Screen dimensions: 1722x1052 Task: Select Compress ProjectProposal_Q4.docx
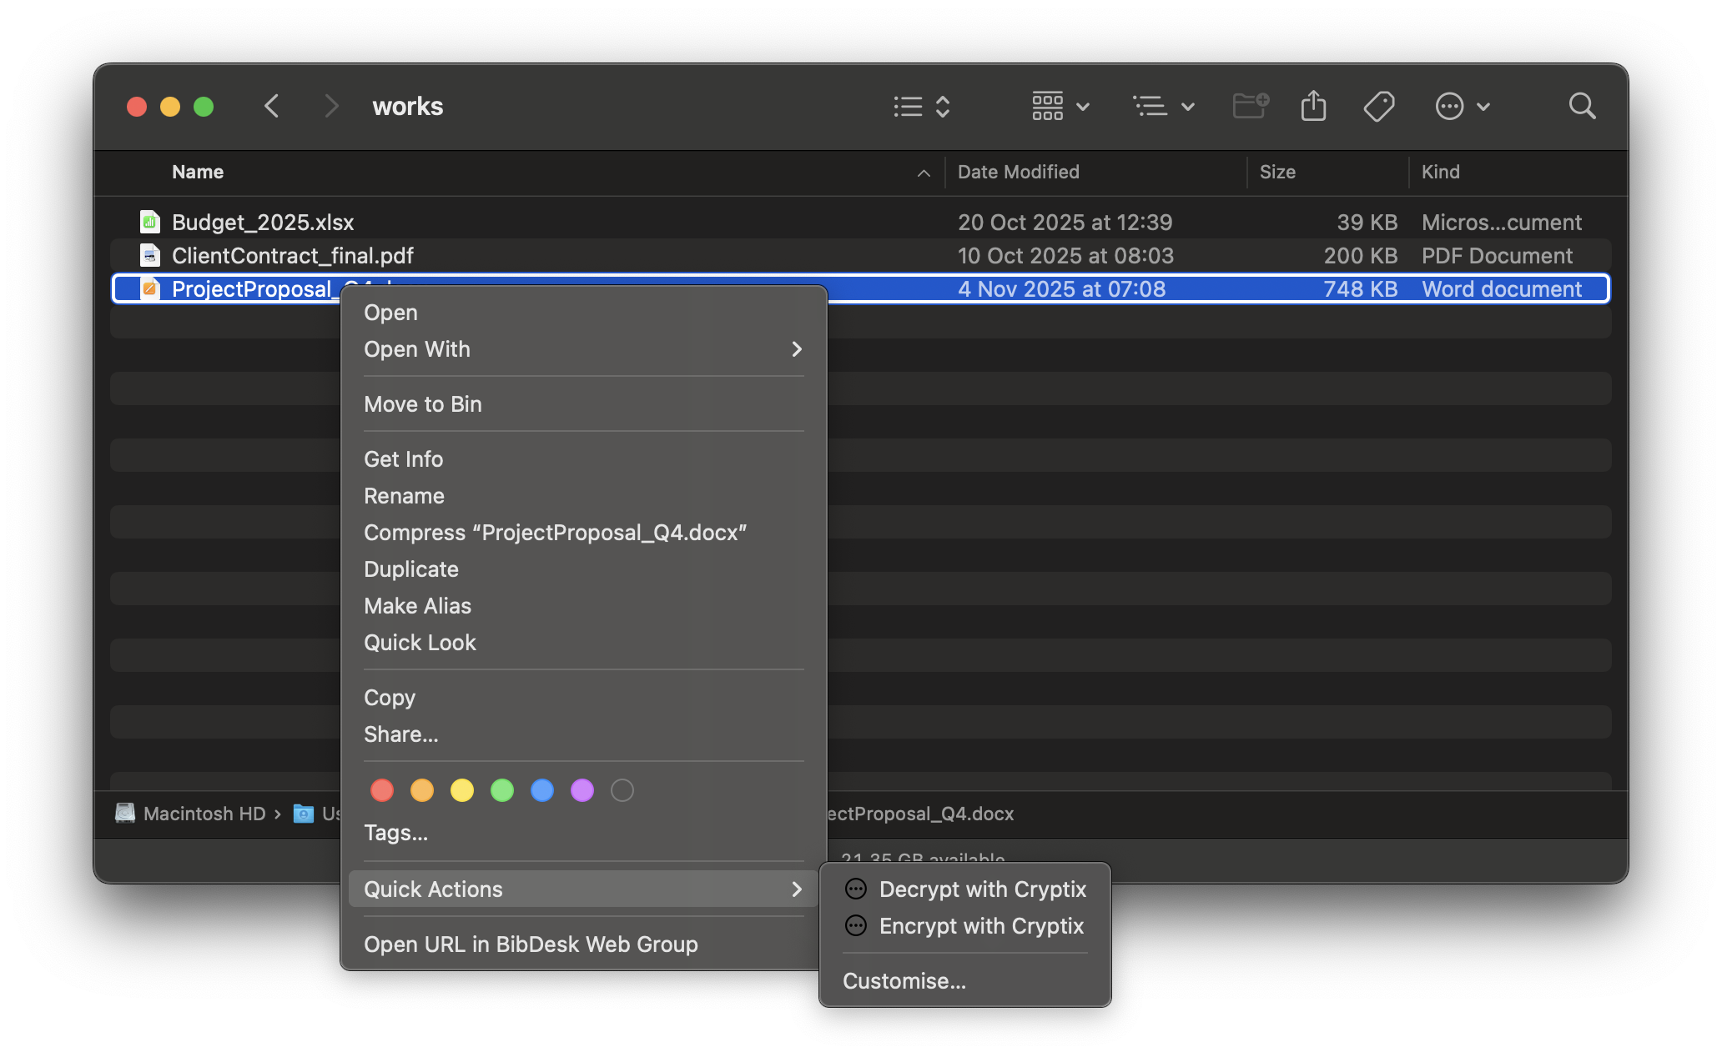coord(555,532)
